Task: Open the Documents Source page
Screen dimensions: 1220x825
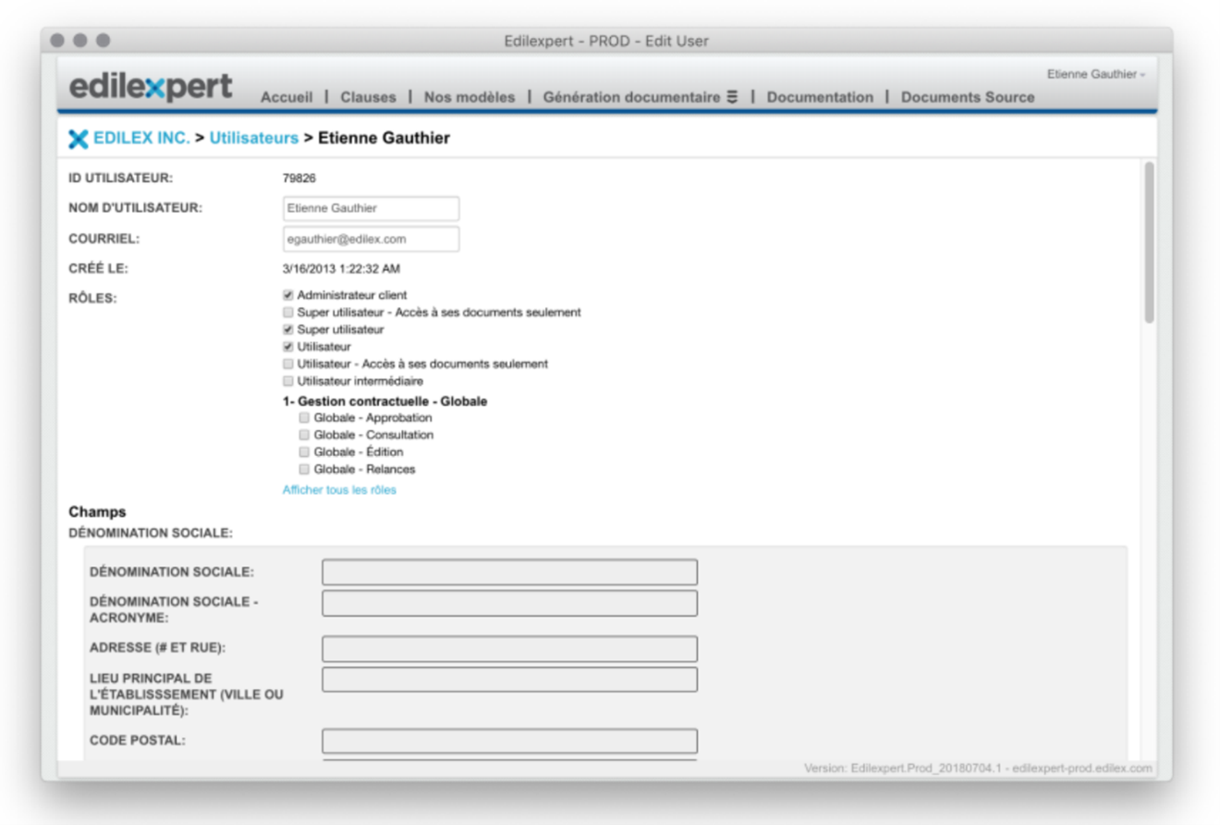Action: tap(968, 97)
